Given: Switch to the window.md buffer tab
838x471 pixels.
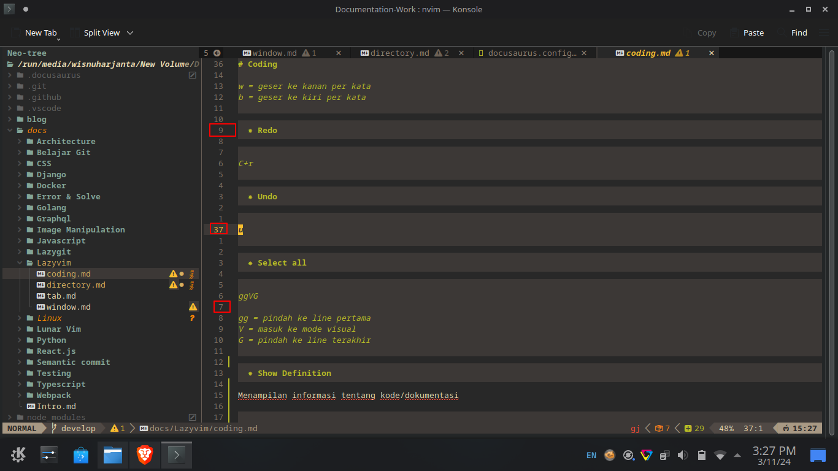Looking at the screenshot, I should [274, 53].
